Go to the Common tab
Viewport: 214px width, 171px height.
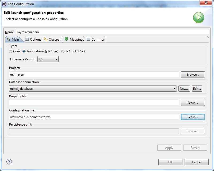(96, 39)
